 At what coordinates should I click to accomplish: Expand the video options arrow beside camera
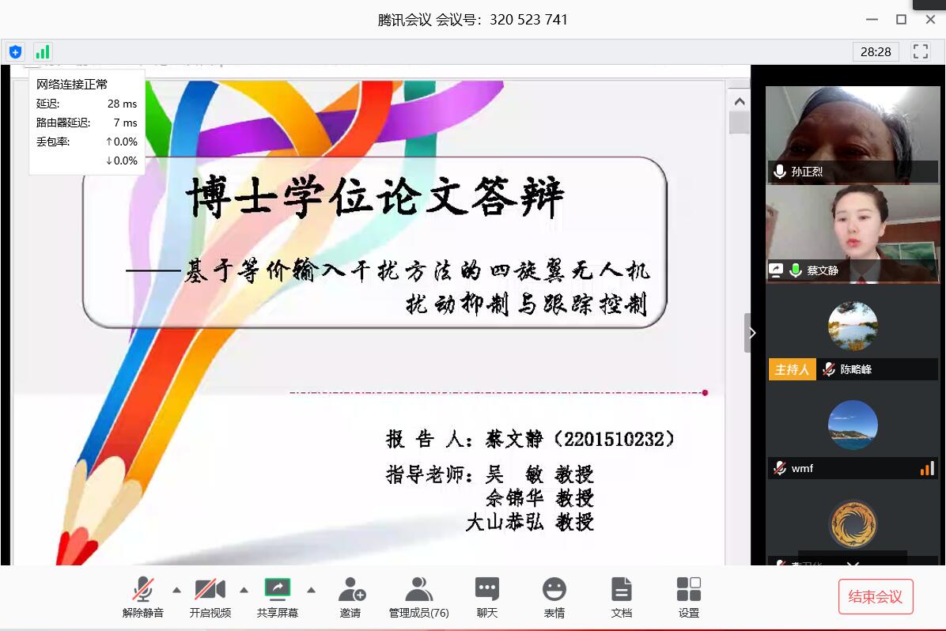[244, 590]
